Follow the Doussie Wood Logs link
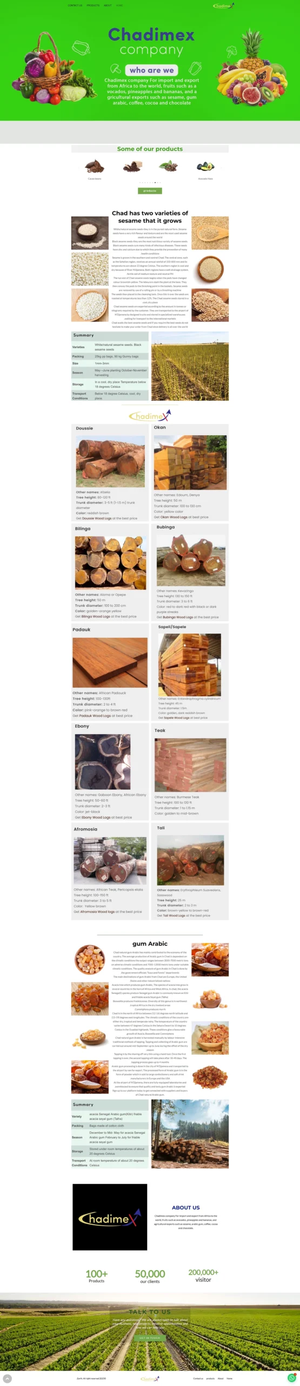This screenshot has width=300, height=1386. 97,518
